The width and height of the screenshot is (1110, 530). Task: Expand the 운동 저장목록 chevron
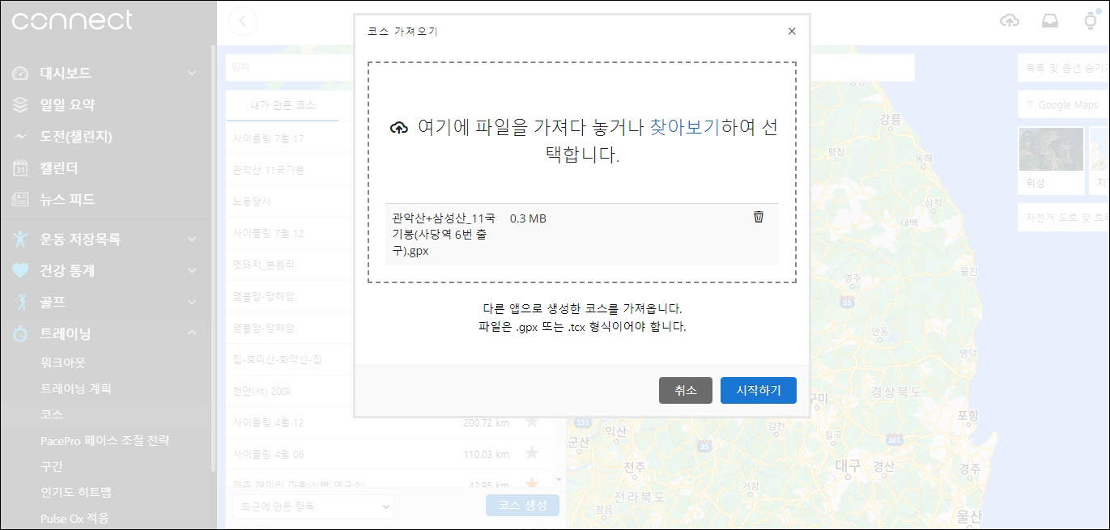(192, 239)
